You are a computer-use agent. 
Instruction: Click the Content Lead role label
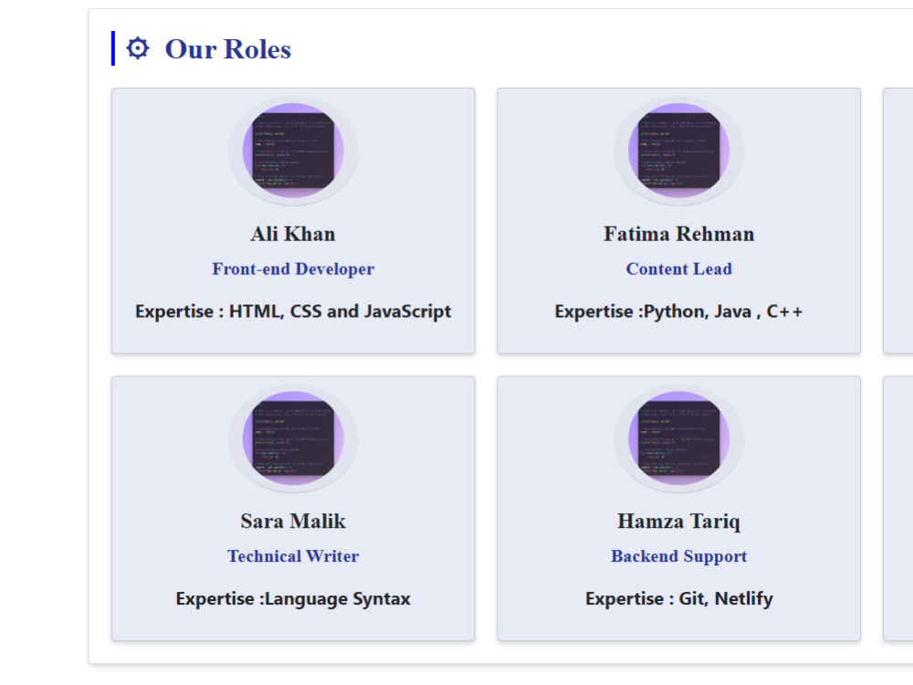pyautogui.click(x=679, y=269)
